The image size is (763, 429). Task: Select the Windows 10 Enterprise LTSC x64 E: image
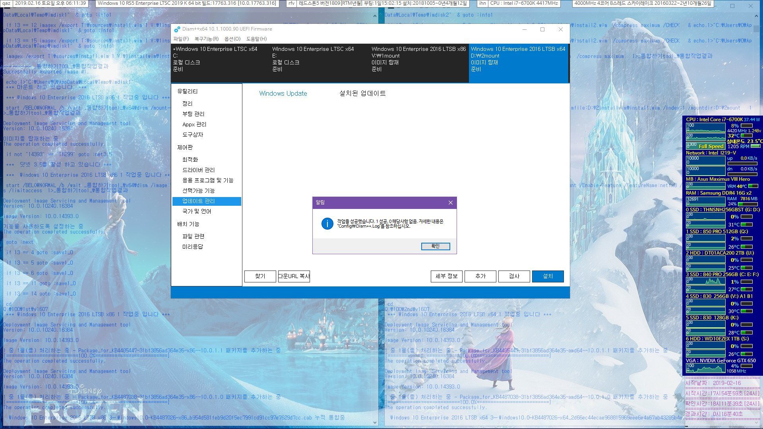pos(320,63)
